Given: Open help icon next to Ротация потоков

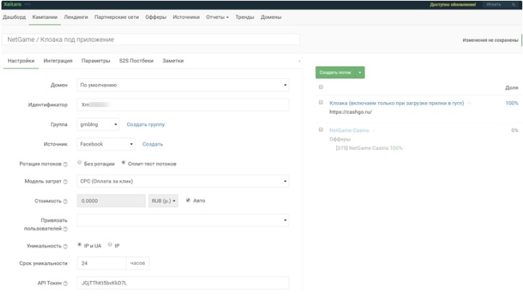Looking at the screenshot, I should (65, 164).
